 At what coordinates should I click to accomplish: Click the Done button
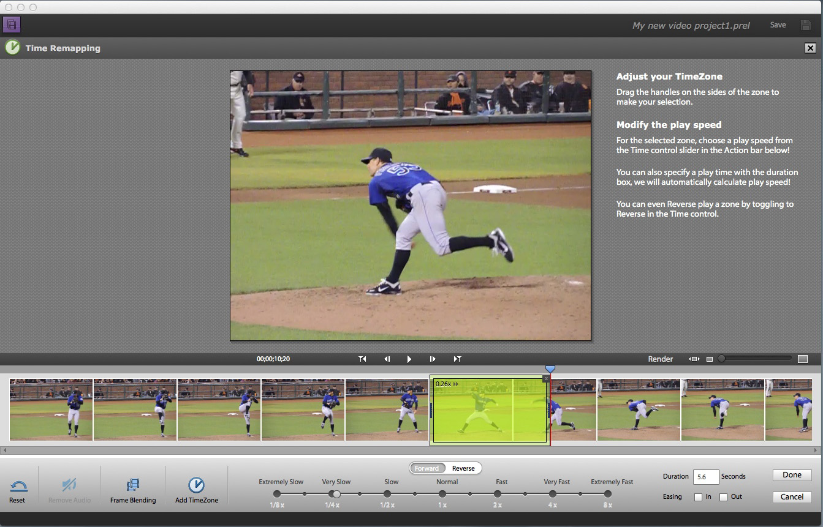[792, 475]
